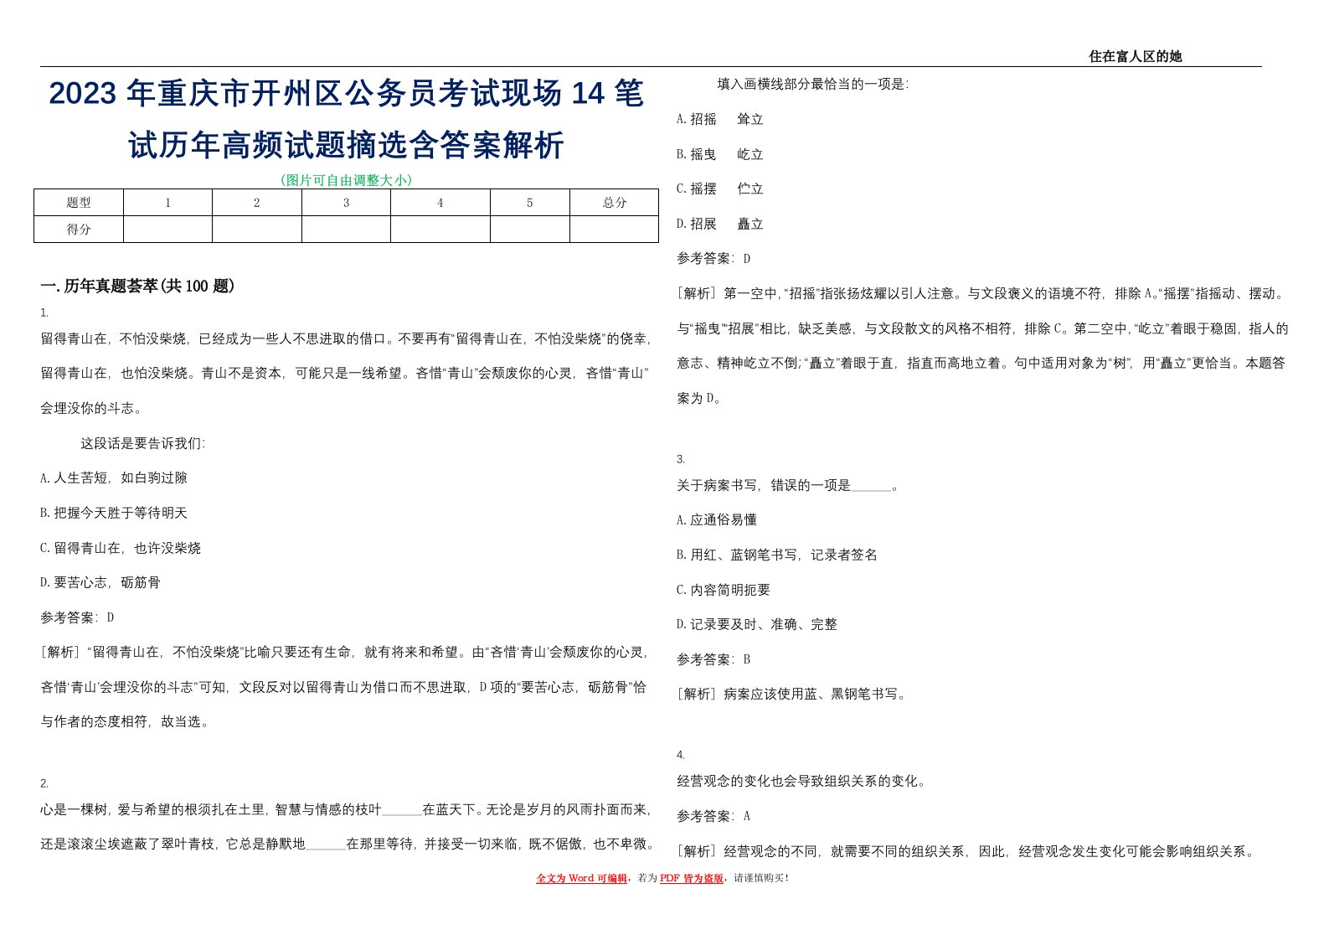Click the 题型 table header cell
Image resolution: width=1329 pixels, height=940 pixels.
tap(79, 203)
